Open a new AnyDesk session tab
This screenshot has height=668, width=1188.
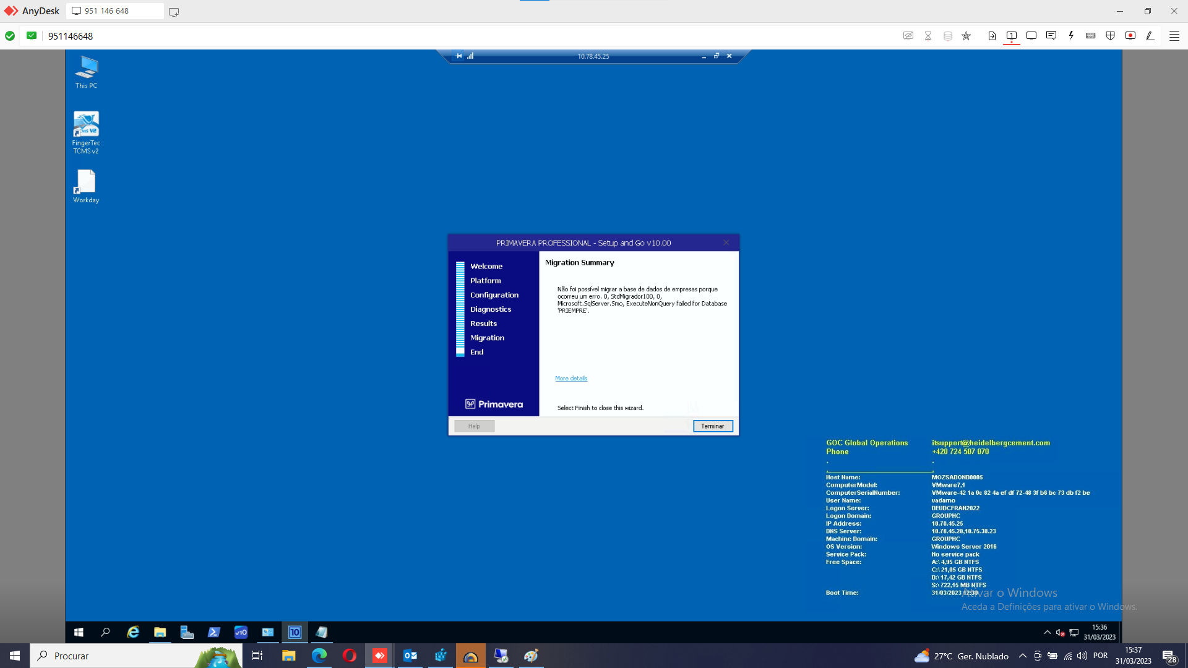174,12
